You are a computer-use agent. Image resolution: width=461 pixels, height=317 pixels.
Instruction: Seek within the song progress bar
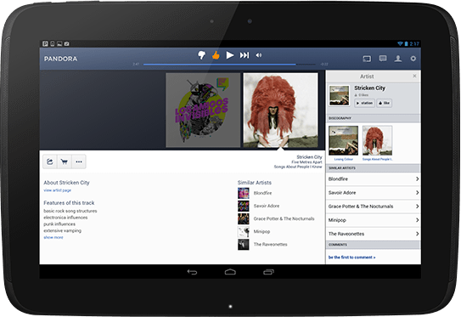(229, 65)
